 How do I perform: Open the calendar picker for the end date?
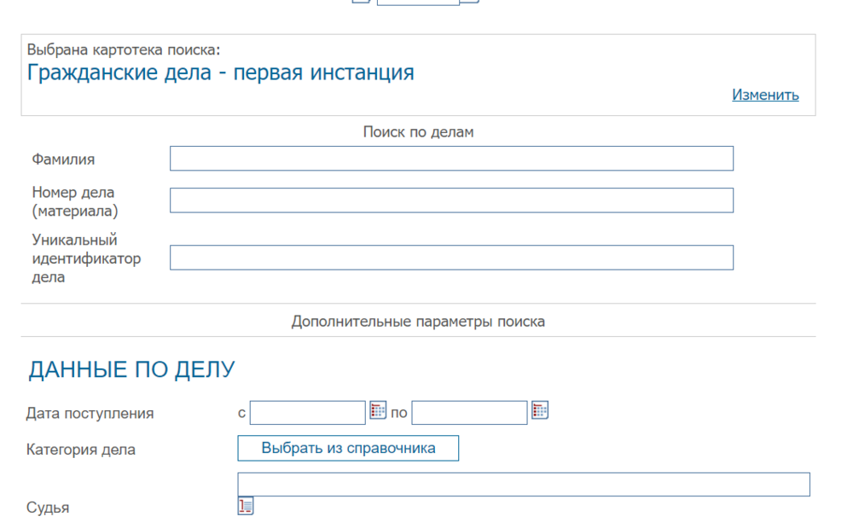click(x=539, y=410)
